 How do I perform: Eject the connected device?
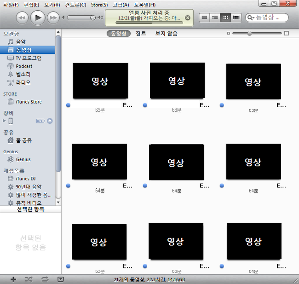tap(50, 121)
